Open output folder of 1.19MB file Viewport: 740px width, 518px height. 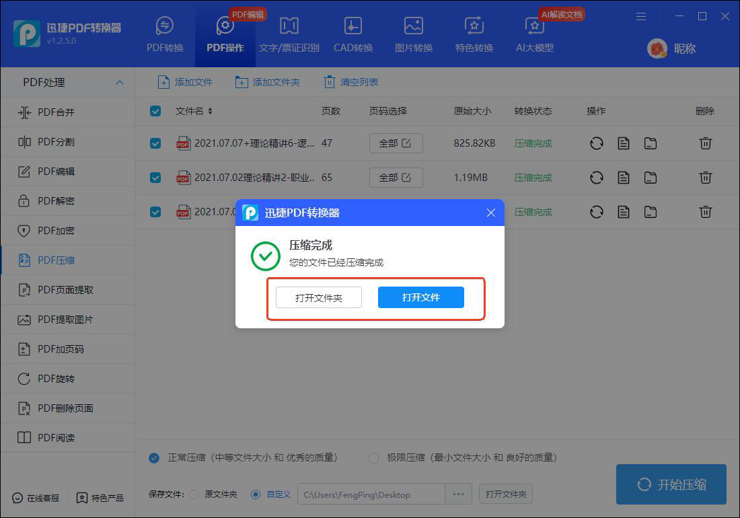(x=651, y=178)
